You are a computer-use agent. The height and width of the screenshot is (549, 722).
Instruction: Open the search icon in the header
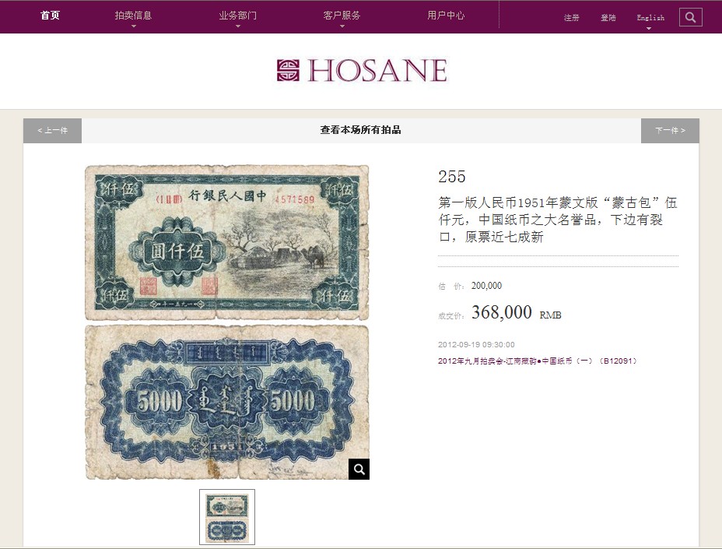coord(690,17)
